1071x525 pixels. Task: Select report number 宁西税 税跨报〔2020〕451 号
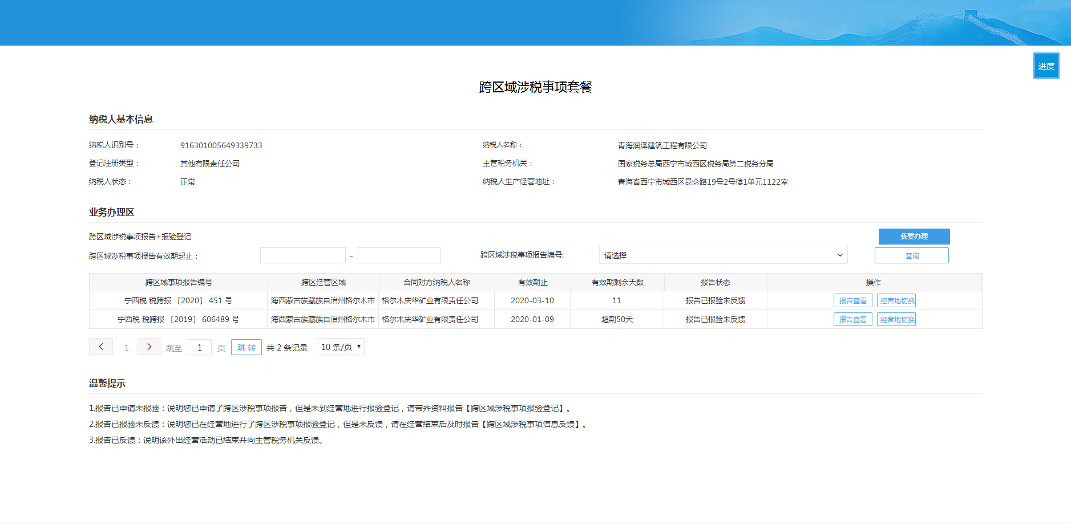tap(179, 300)
